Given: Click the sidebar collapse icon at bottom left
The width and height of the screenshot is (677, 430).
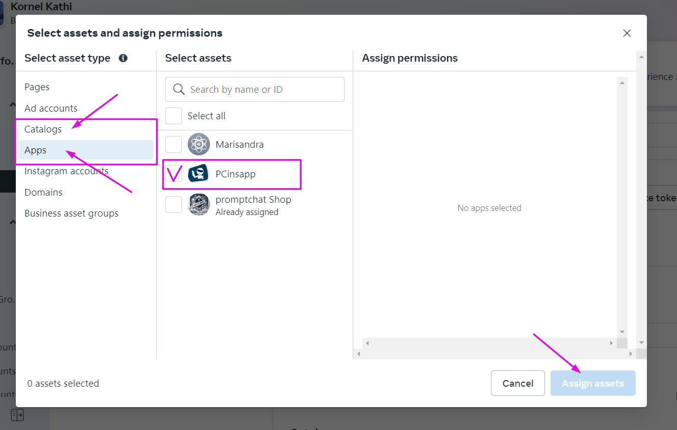Looking at the screenshot, I should pyautogui.click(x=17, y=415).
